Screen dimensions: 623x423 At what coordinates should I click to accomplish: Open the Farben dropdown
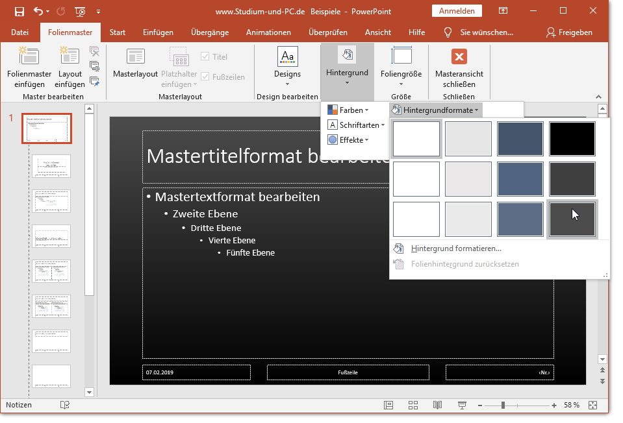point(348,110)
